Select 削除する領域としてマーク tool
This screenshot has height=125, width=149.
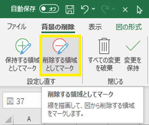60,55
